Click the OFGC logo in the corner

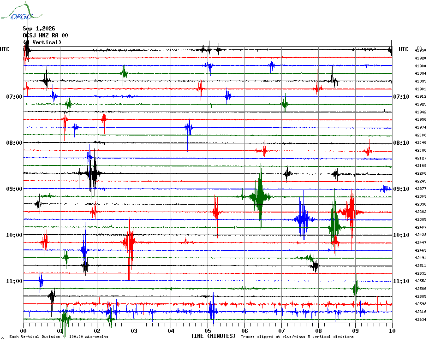(x=21, y=12)
